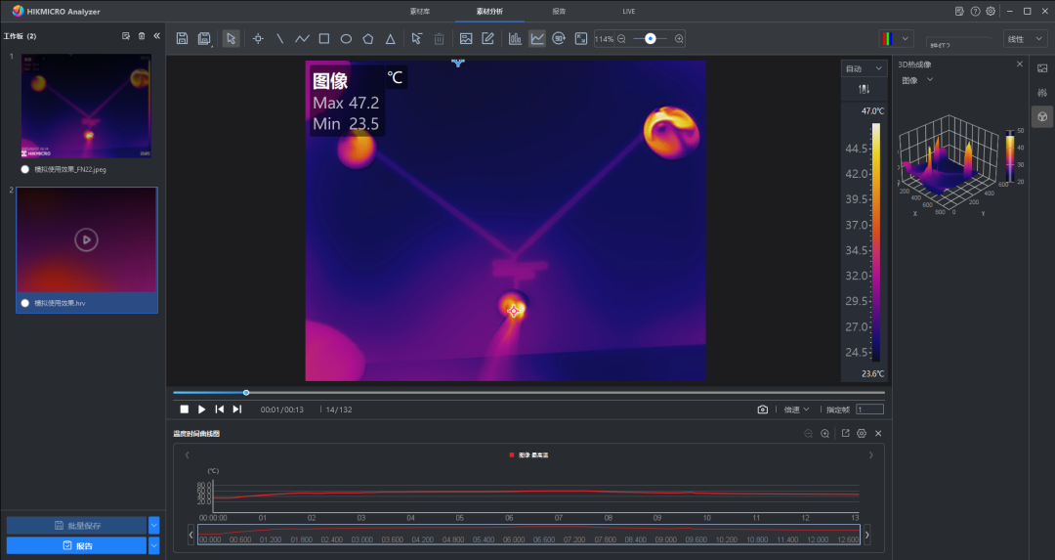
Task: Click the fit-to-window icon
Action: (x=580, y=38)
